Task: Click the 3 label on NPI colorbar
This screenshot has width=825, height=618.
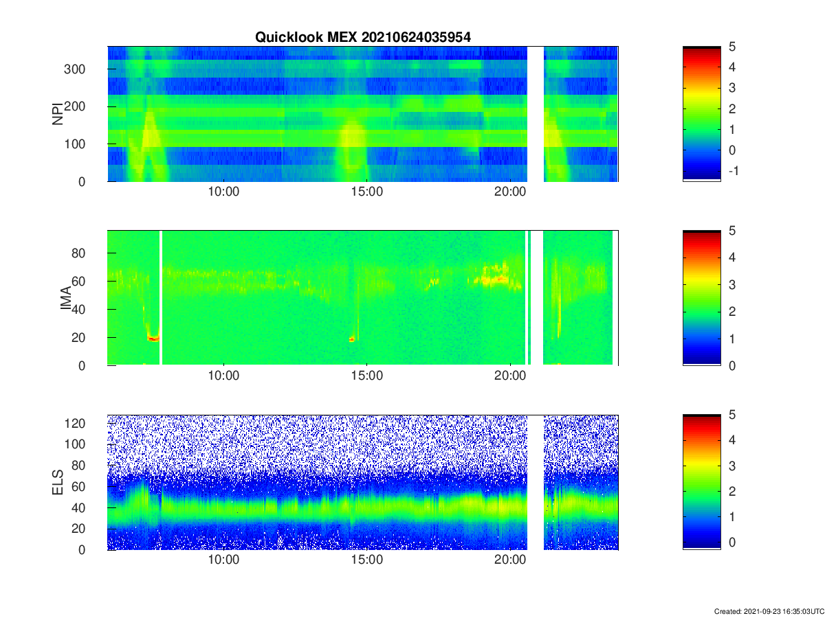Action: (x=733, y=88)
